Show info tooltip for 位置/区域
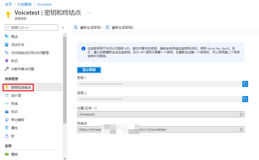 [95, 108]
